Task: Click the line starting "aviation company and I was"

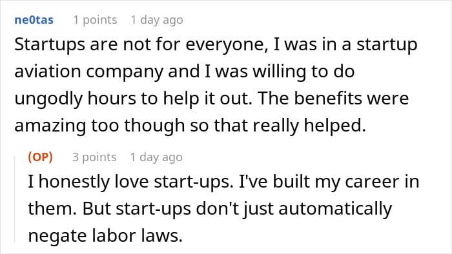Action: coord(185,72)
